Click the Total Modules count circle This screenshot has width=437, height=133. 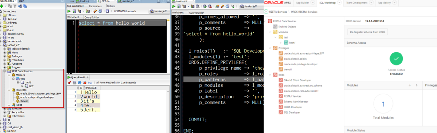[x=383, y=104]
